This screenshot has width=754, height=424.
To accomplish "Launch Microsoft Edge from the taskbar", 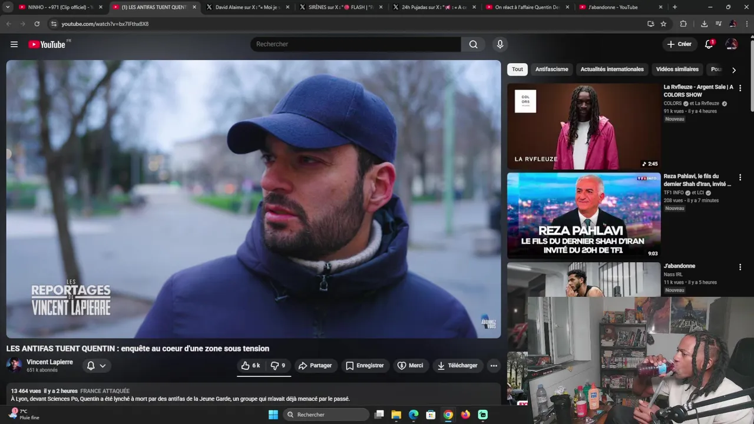I will click(x=414, y=415).
